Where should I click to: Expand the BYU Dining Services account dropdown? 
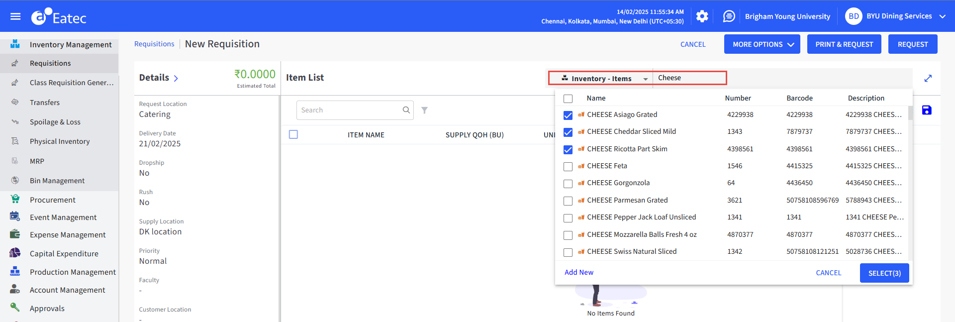pos(942,16)
